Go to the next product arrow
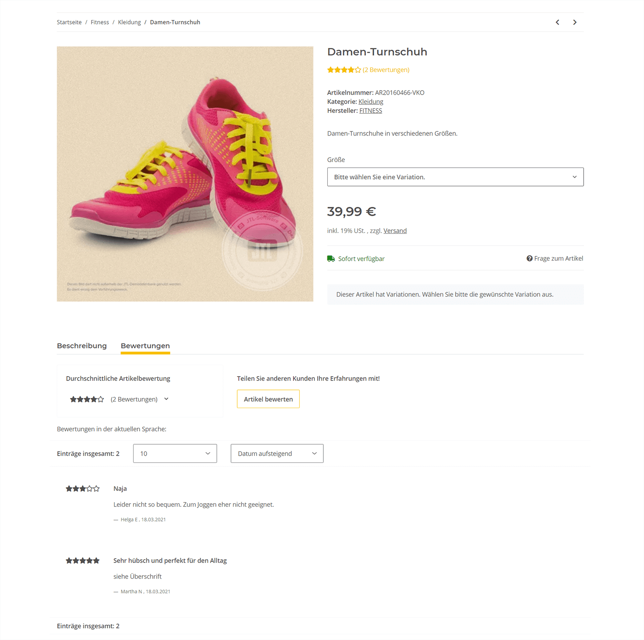644x640 pixels. pyautogui.click(x=575, y=22)
